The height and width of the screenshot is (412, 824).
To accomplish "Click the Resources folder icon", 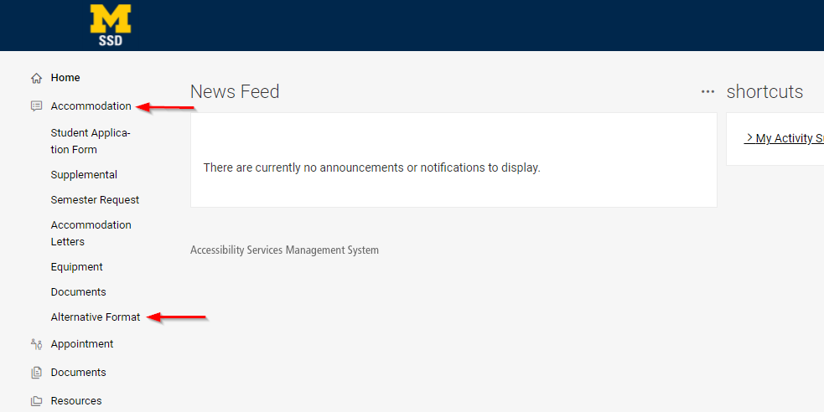I will 36,401.
